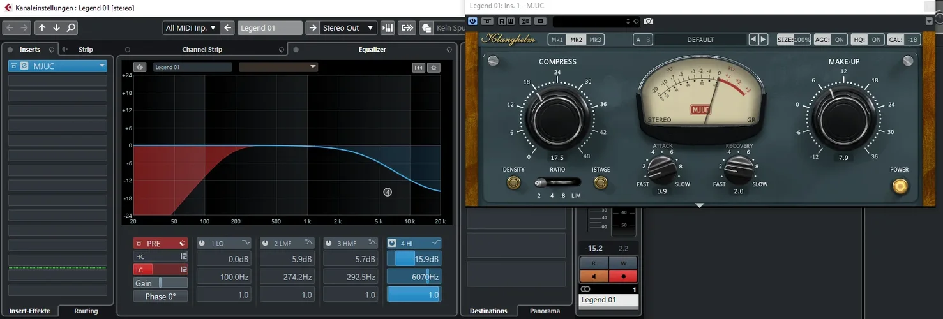
Task: Click the MAKE-UP knob
Action: click(x=843, y=119)
